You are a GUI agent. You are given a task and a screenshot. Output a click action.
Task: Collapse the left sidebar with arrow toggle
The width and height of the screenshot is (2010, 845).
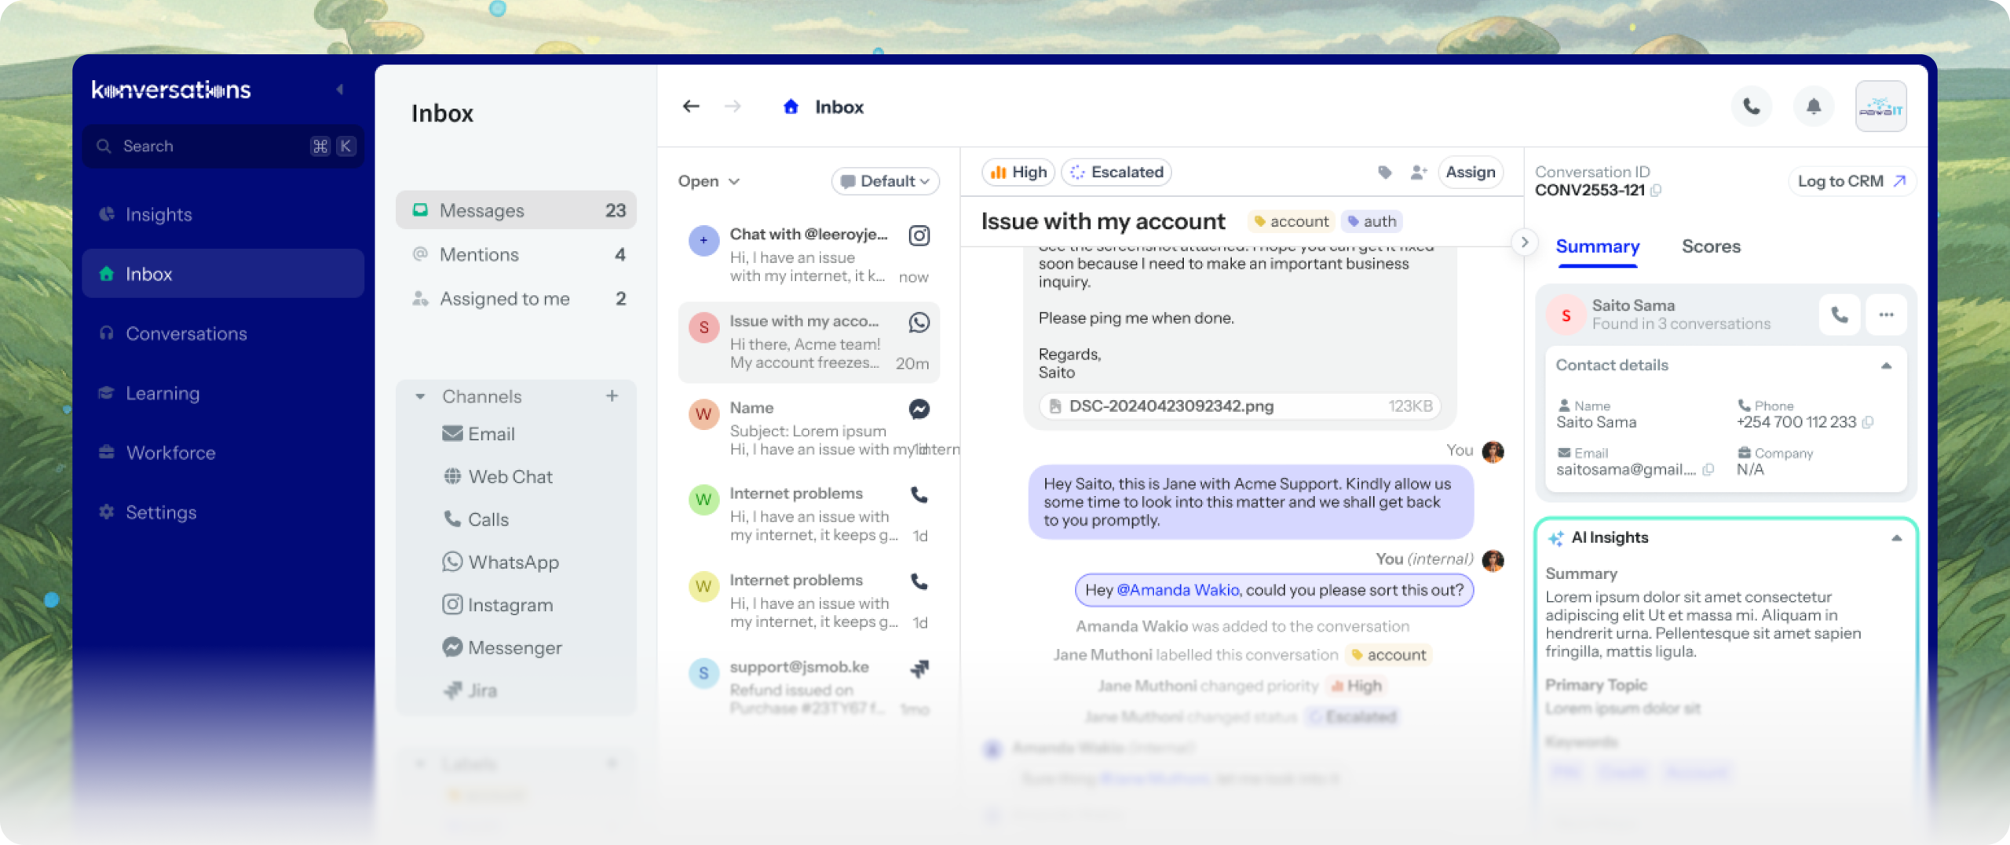tap(340, 89)
